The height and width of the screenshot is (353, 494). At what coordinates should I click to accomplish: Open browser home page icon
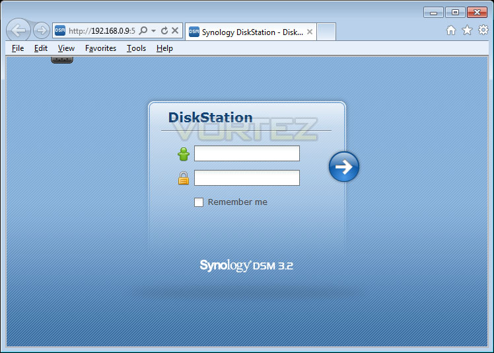(x=451, y=30)
